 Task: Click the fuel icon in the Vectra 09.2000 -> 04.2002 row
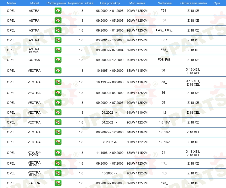click(x=58, y=93)
